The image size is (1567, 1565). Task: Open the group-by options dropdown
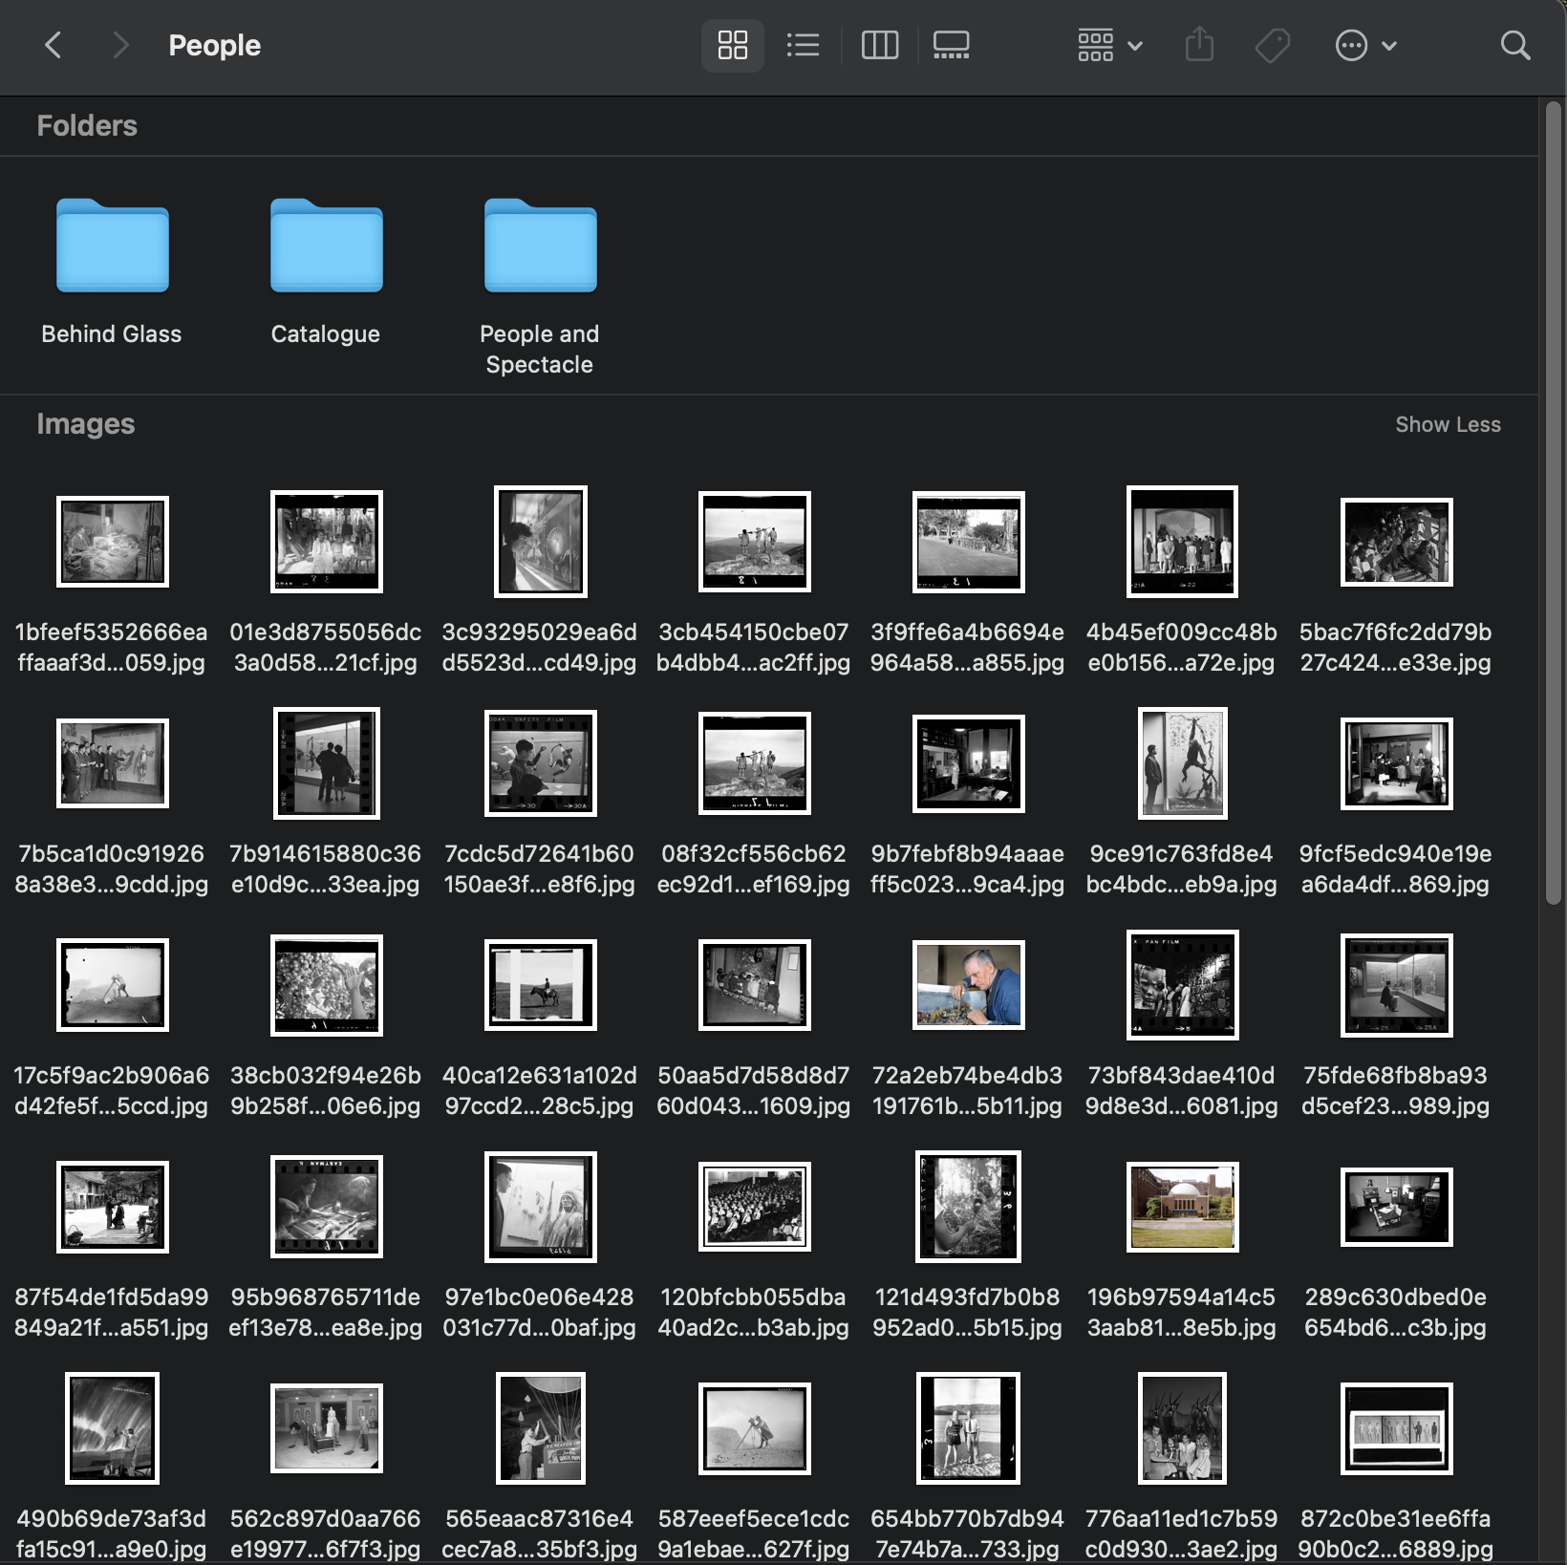[1108, 45]
